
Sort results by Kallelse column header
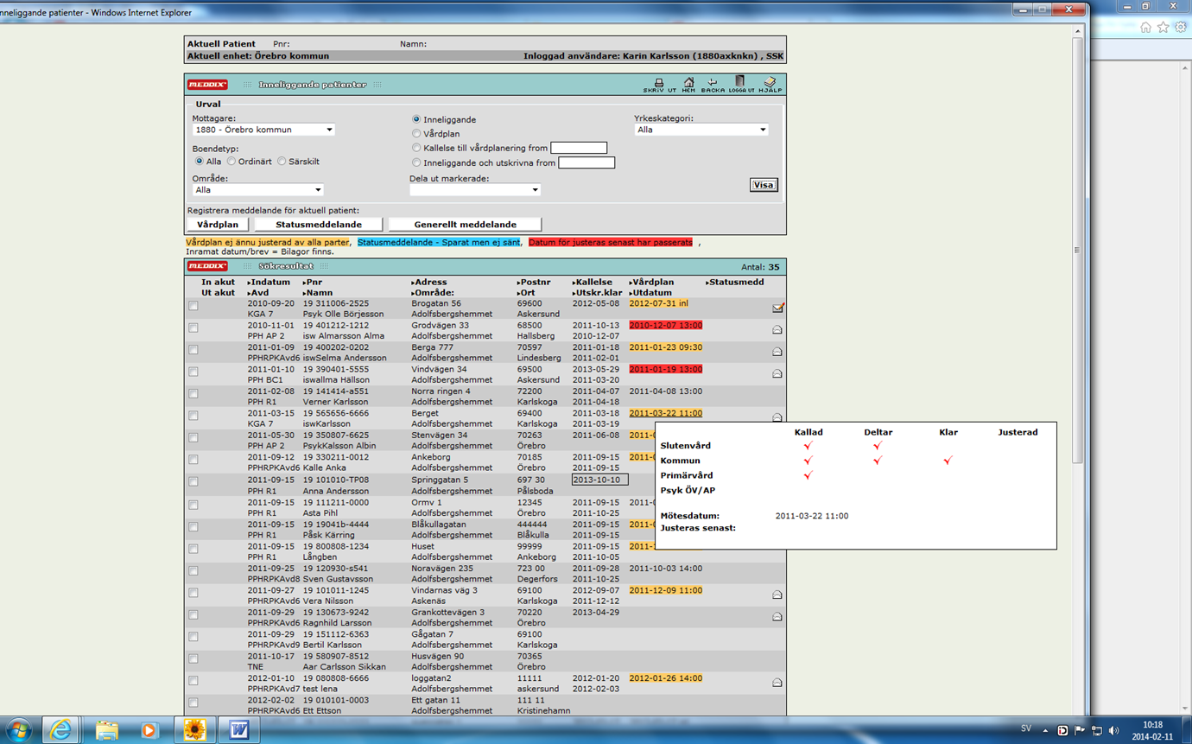[593, 283]
